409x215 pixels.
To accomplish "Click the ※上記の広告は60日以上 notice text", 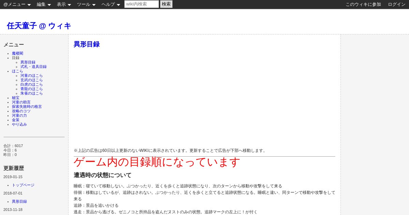I will (170, 150).
